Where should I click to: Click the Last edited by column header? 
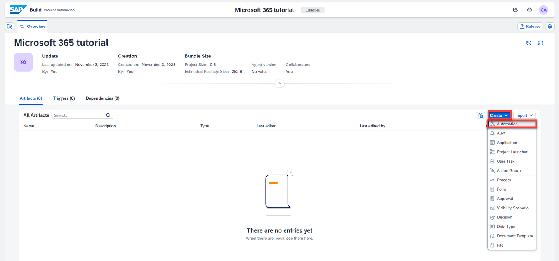click(372, 126)
